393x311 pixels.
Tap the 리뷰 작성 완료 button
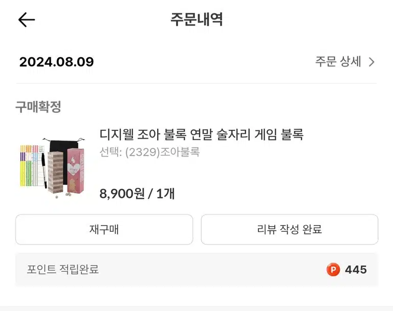(290, 229)
